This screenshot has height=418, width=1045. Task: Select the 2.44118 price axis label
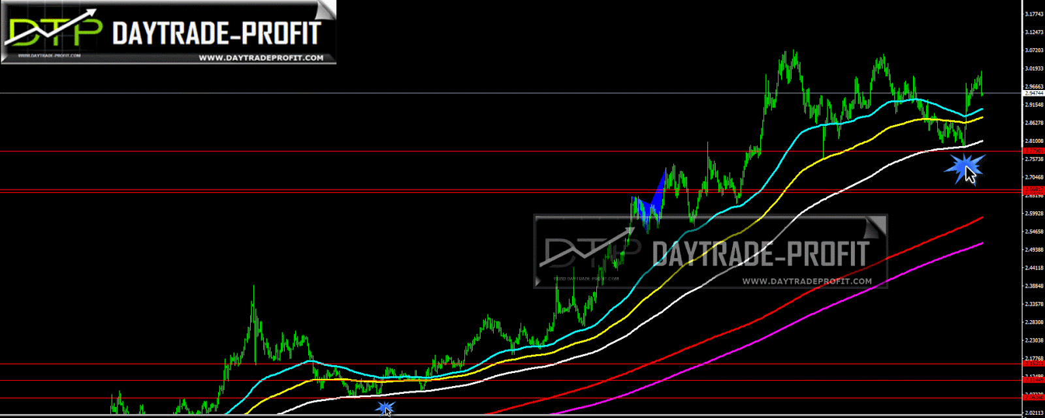(x=1034, y=268)
